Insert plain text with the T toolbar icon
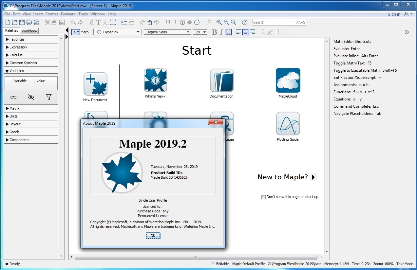The width and height of the screenshot is (417, 270). click(x=98, y=22)
